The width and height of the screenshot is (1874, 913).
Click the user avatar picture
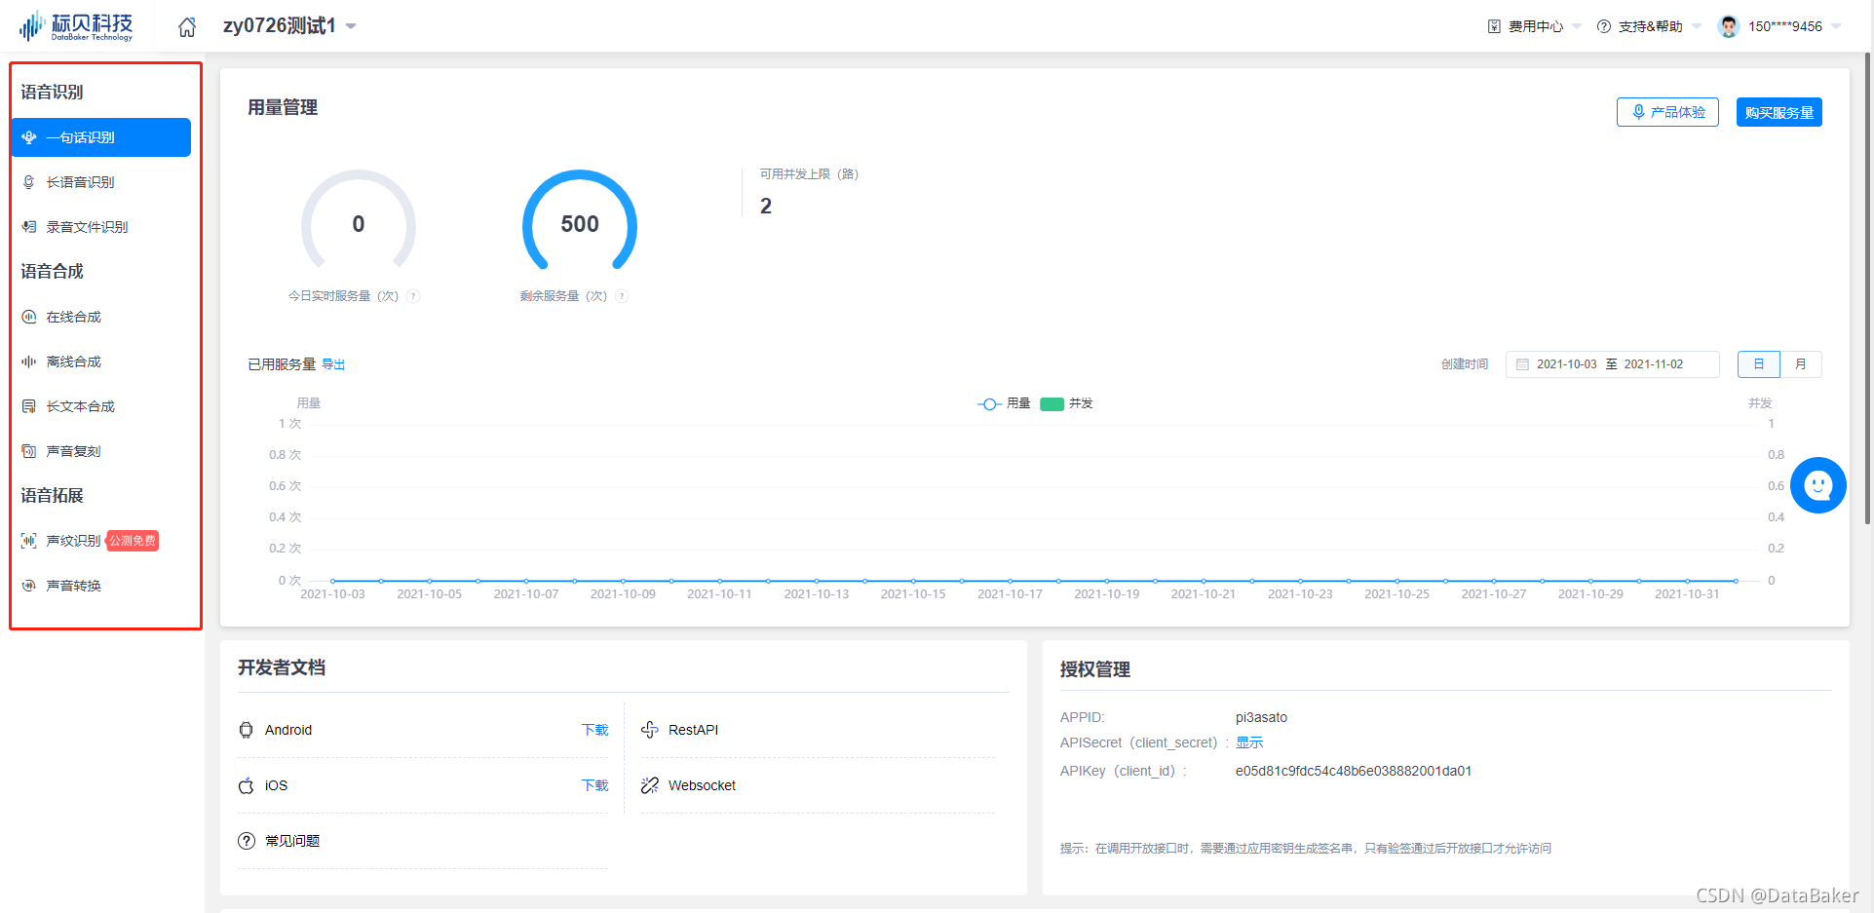click(1729, 26)
